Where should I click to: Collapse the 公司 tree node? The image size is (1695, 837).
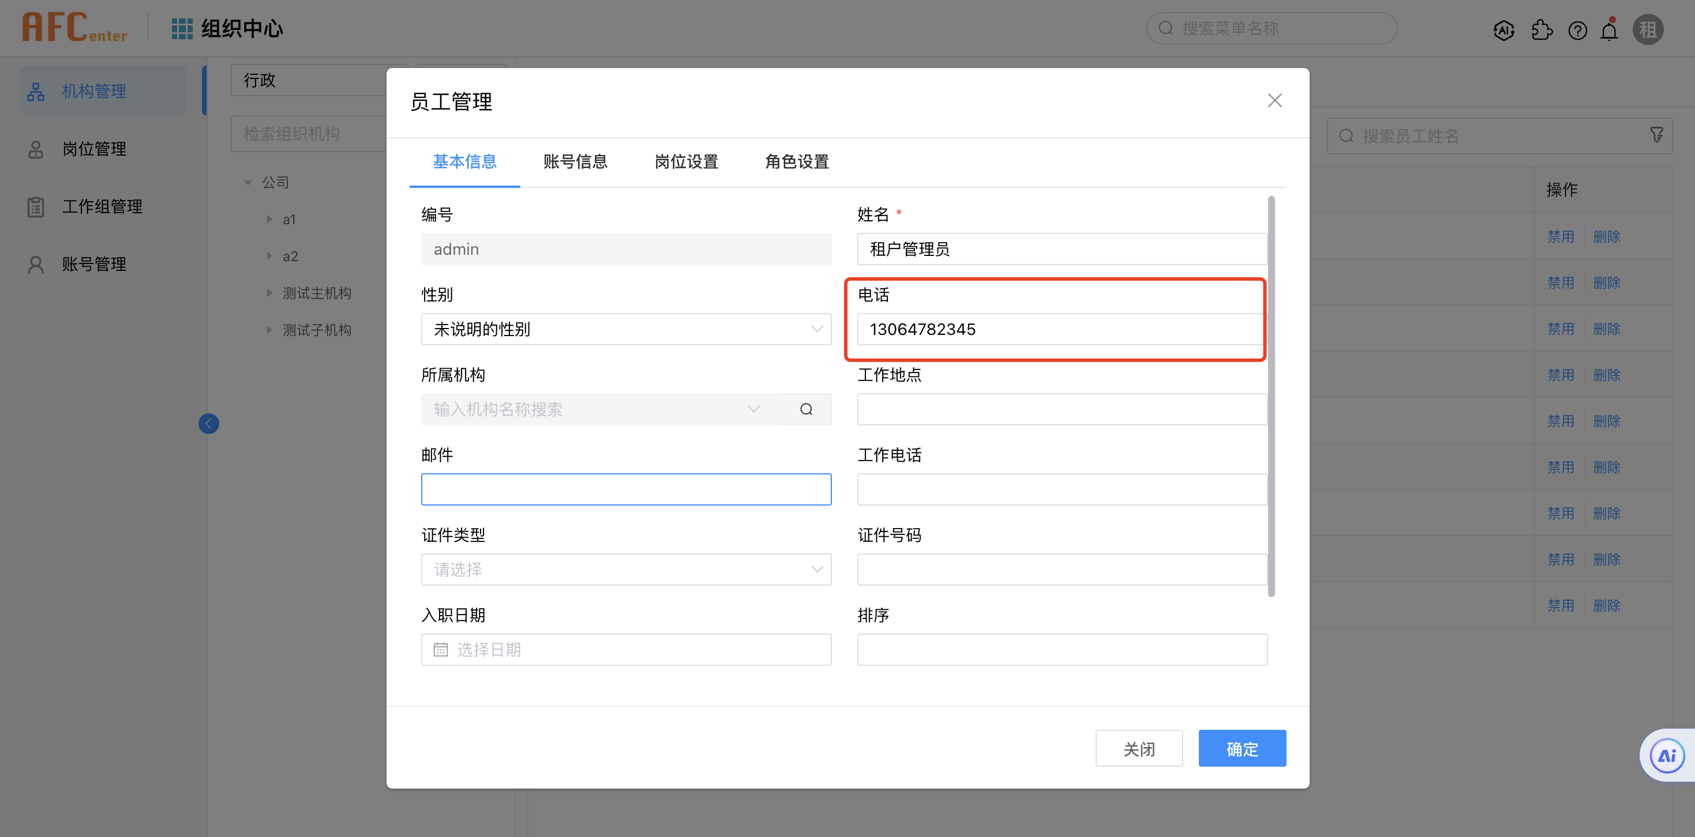click(248, 183)
